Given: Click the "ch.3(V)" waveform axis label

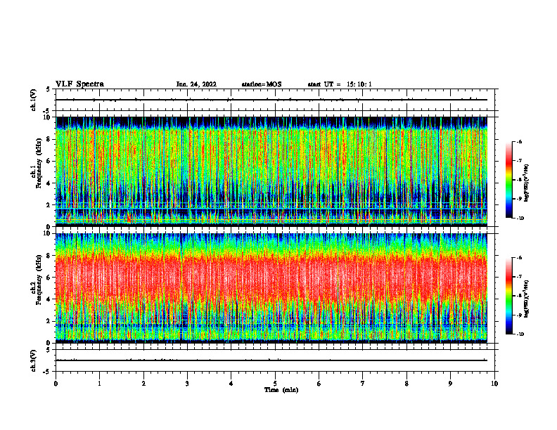Looking at the screenshot, I should click(x=33, y=360).
